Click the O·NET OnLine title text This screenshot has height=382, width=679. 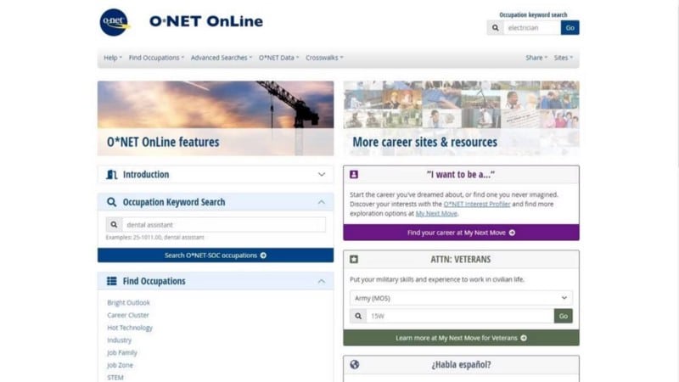(206, 21)
